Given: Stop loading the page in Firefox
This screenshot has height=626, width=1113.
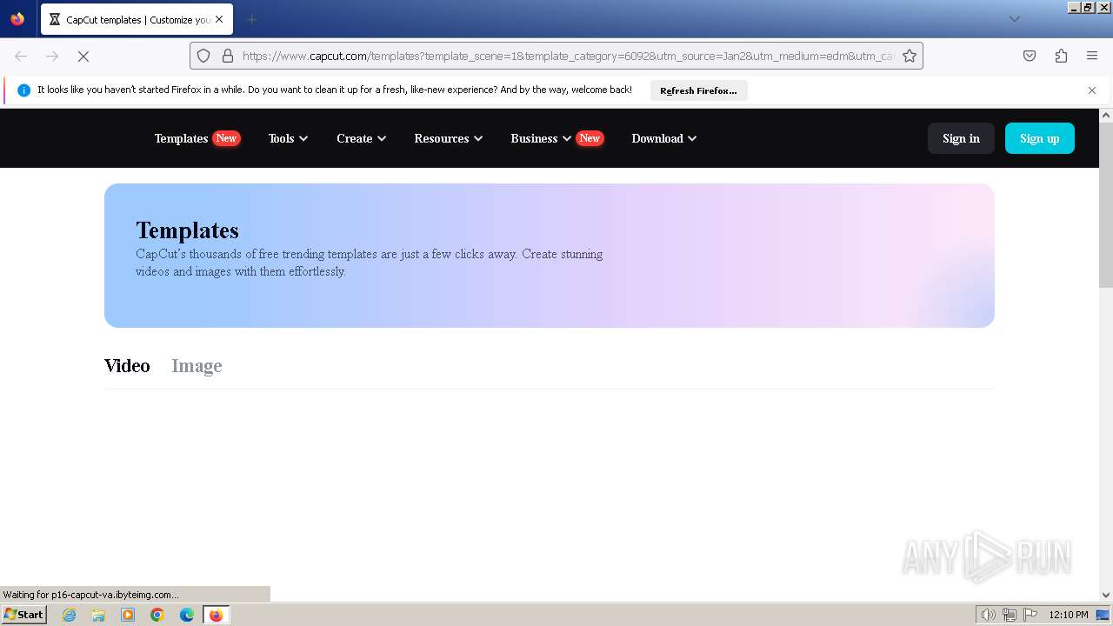Looking at the screenshot, I should 83,56.
